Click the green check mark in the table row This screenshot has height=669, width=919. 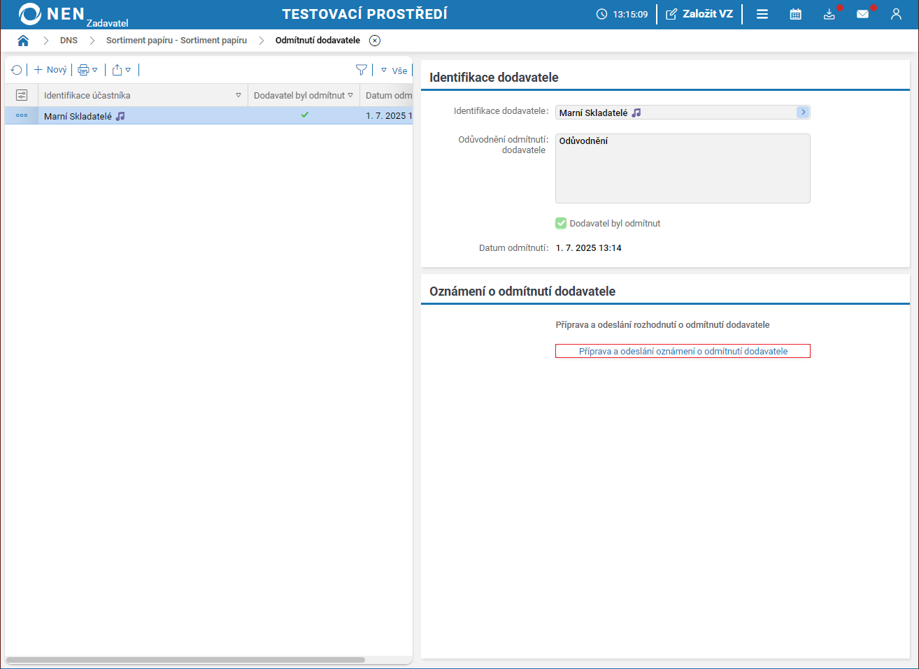(305, 115)
